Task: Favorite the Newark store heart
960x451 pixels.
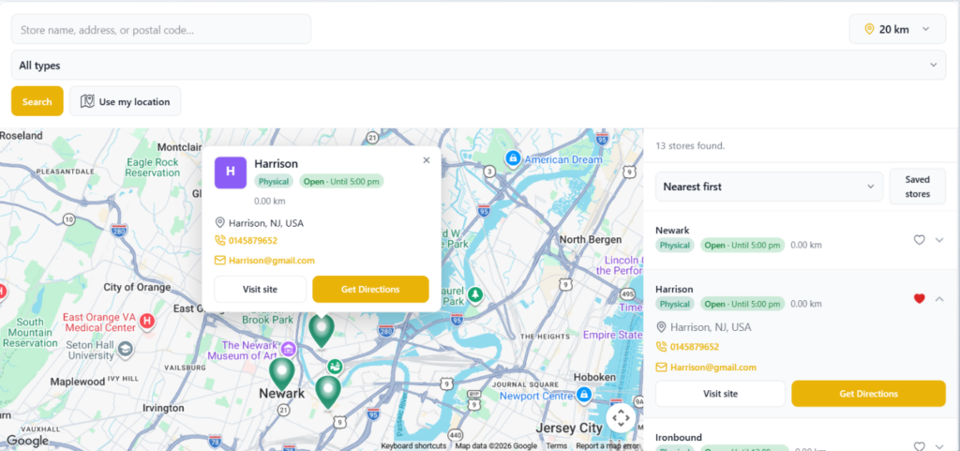Action: coord(919,240)
